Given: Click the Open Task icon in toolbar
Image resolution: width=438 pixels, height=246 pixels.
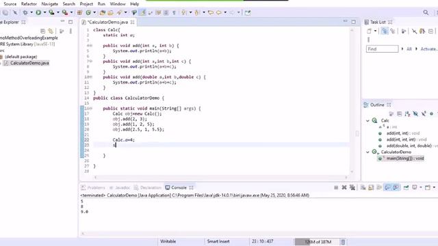Looking at the screenshot, I should tap(111, 12).
